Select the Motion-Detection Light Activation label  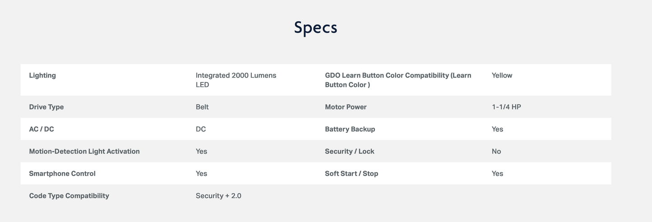point(84,151)
